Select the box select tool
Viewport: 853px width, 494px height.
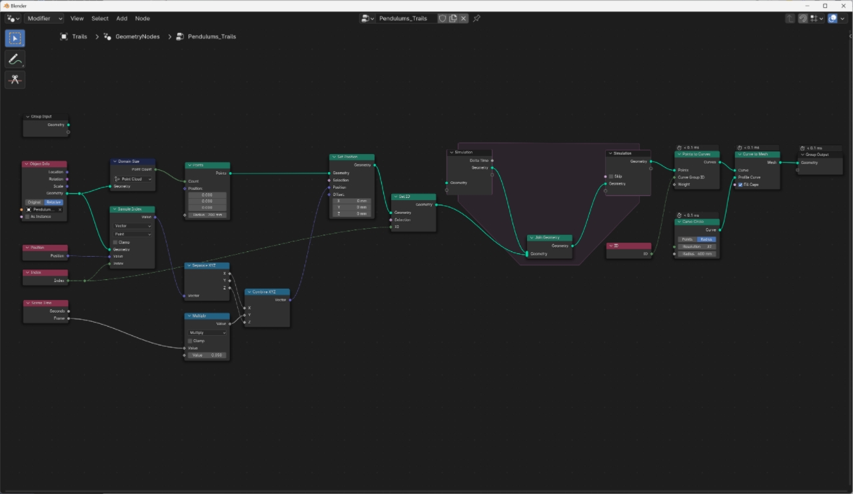tap(15, 38)
